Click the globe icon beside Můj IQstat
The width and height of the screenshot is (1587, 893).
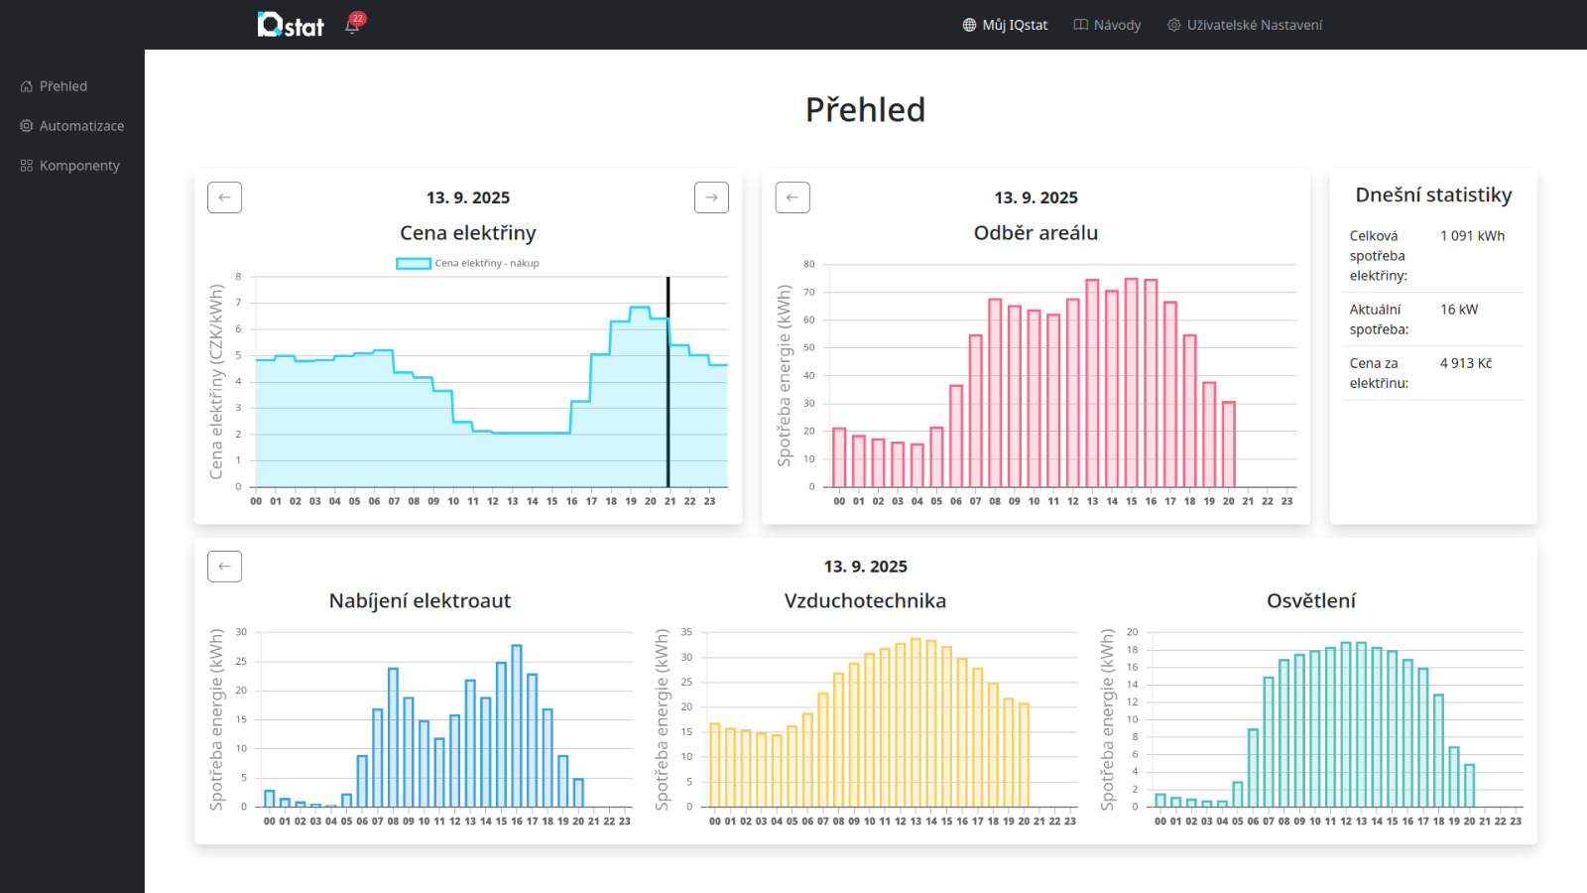click(969, 25)
